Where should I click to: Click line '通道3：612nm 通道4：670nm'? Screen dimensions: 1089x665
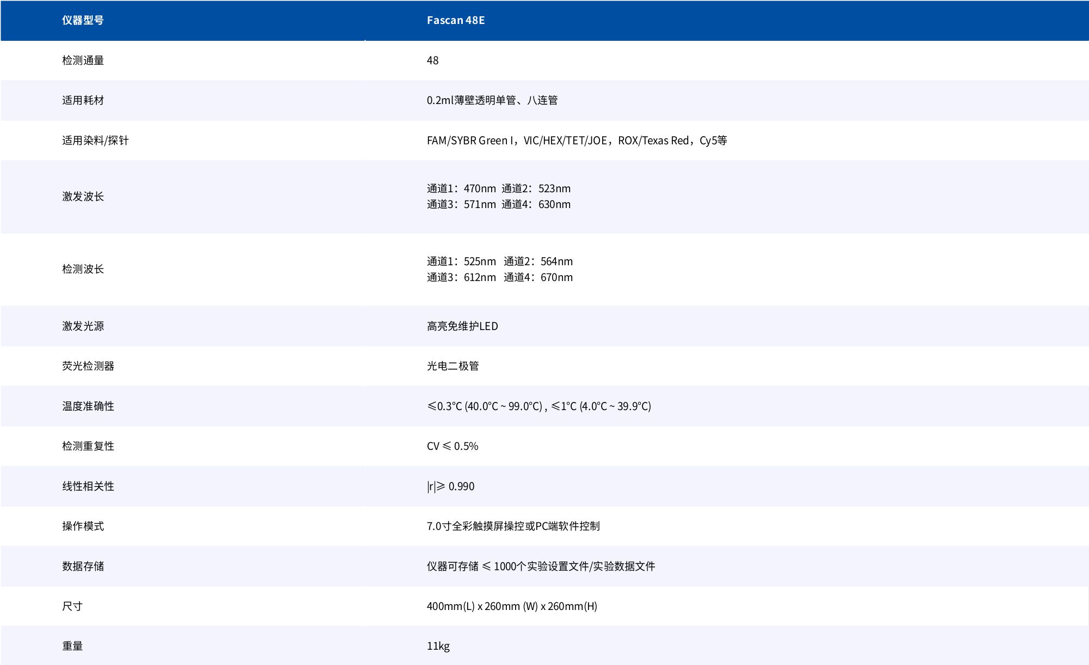point(500,277)
